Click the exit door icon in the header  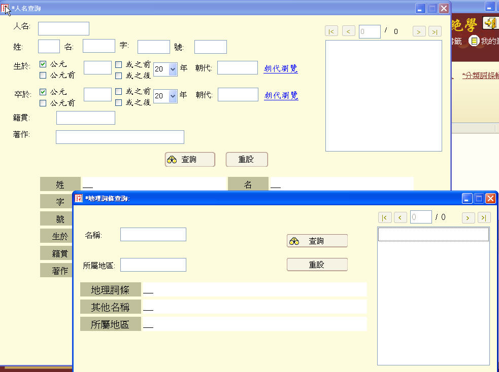tap(490, 23)
